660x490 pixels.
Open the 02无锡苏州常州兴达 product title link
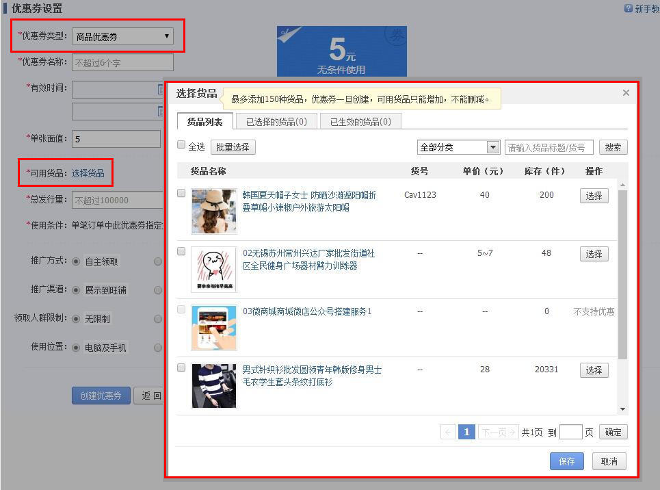click(x=308, y=259)
